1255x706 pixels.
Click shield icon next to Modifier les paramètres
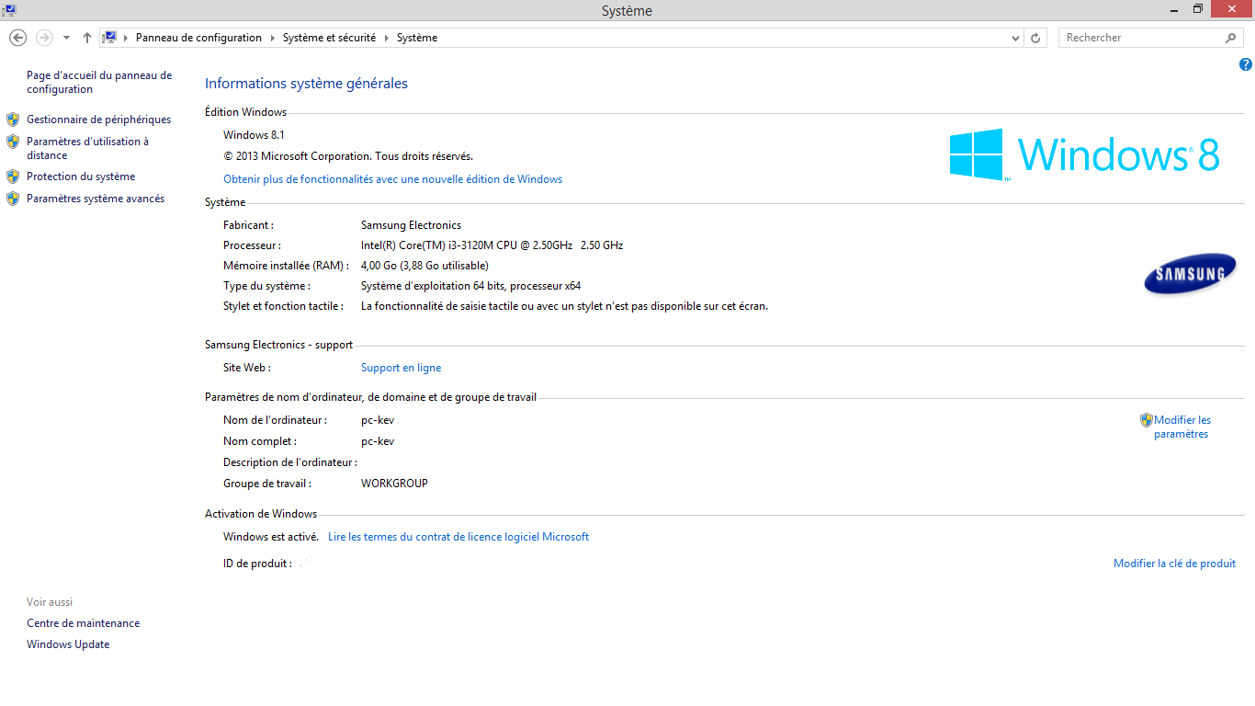[1146, 420]
